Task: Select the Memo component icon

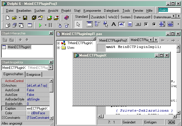Action: tap(130, 24)
